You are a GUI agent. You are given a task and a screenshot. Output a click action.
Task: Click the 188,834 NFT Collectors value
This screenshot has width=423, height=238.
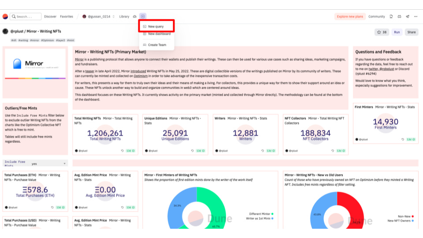click(x=315, y=133)
